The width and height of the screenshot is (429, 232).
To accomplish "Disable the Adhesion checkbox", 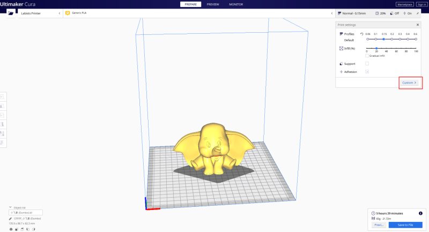I will 367,72.
